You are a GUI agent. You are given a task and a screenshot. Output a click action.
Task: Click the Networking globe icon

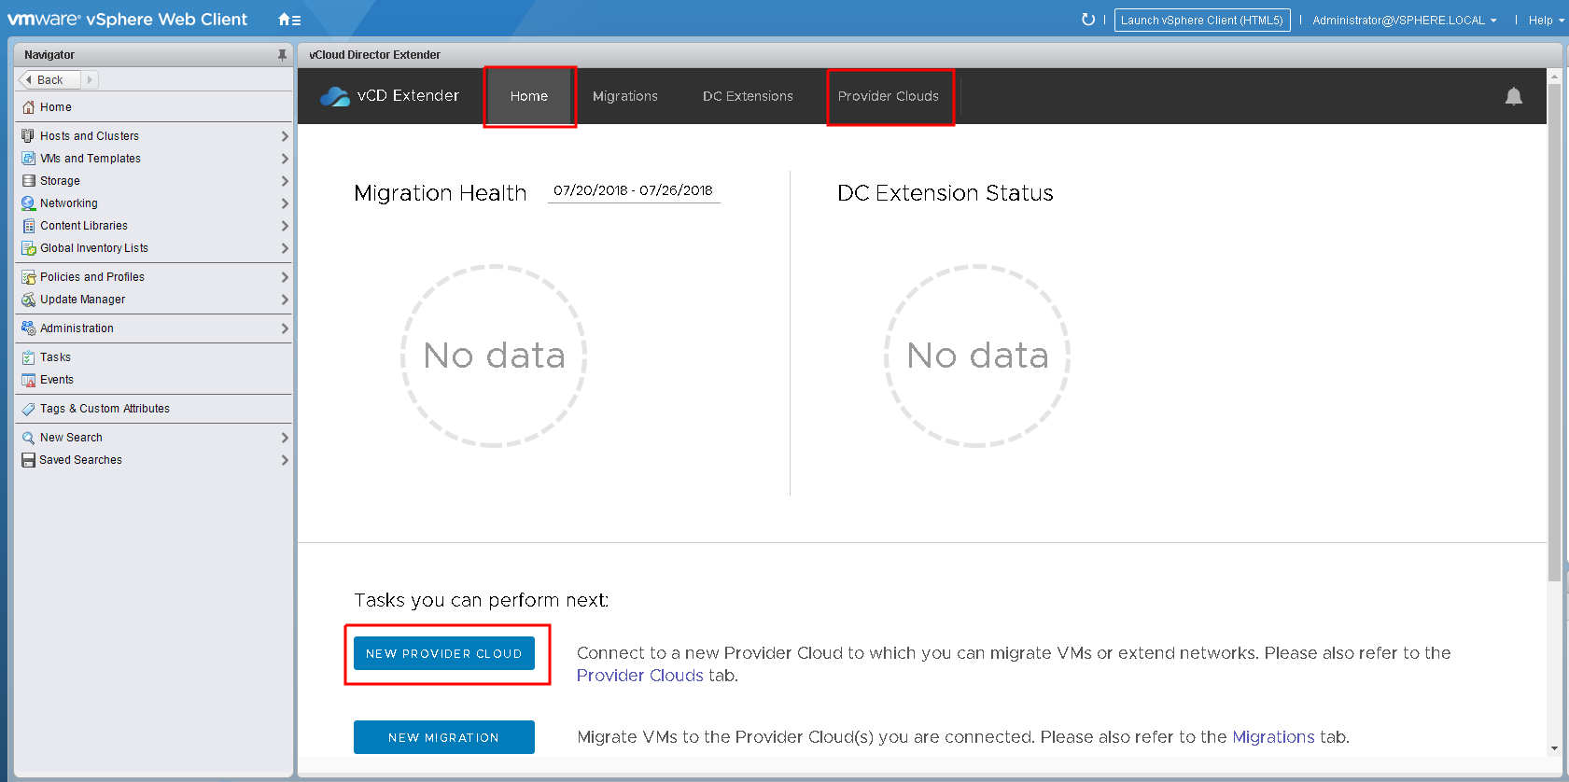click(28, 203)
